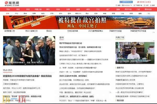Viewport: 157px width, 104px height.
Task: Open the blue badge banner above PHOENIX TV
Action: (126, 2)
